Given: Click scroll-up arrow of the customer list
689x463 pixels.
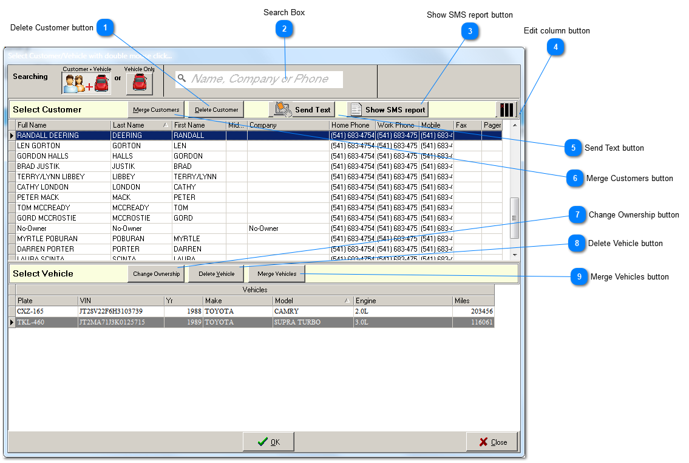Looking at the screenshot, I should 514,125.
